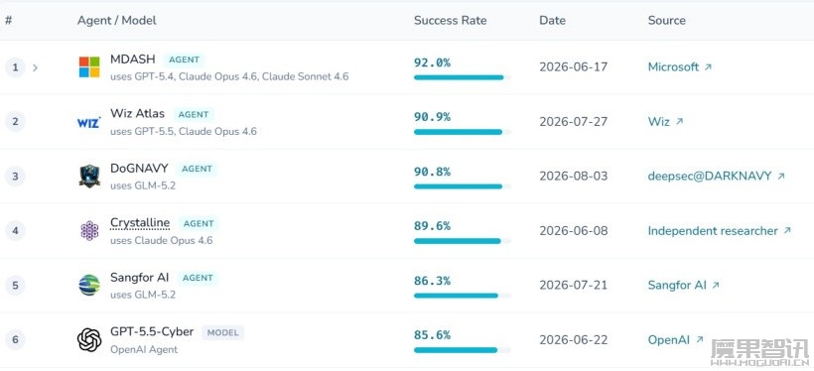Click the DoGNAVY shield logo
Viewport: 814px width, 371px height.
(x=89, y=177)
